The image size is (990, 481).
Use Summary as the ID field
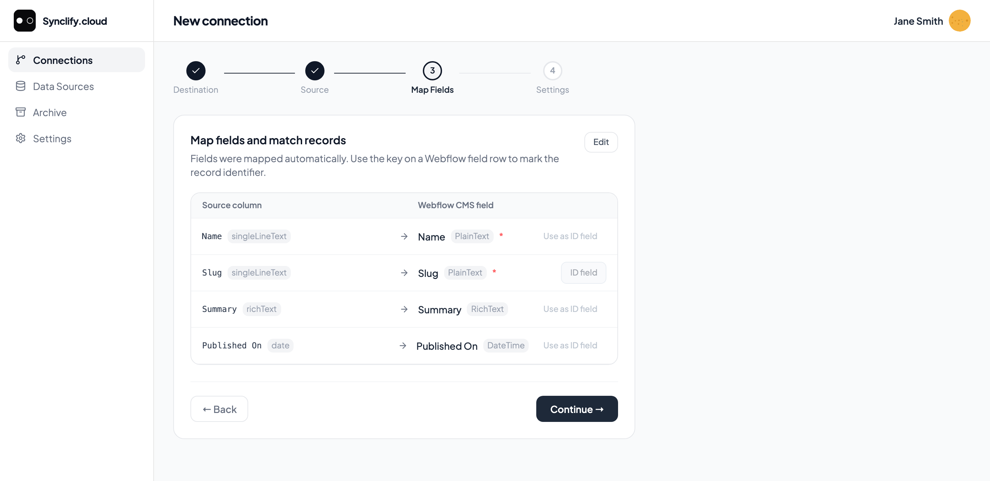point(570,309)
